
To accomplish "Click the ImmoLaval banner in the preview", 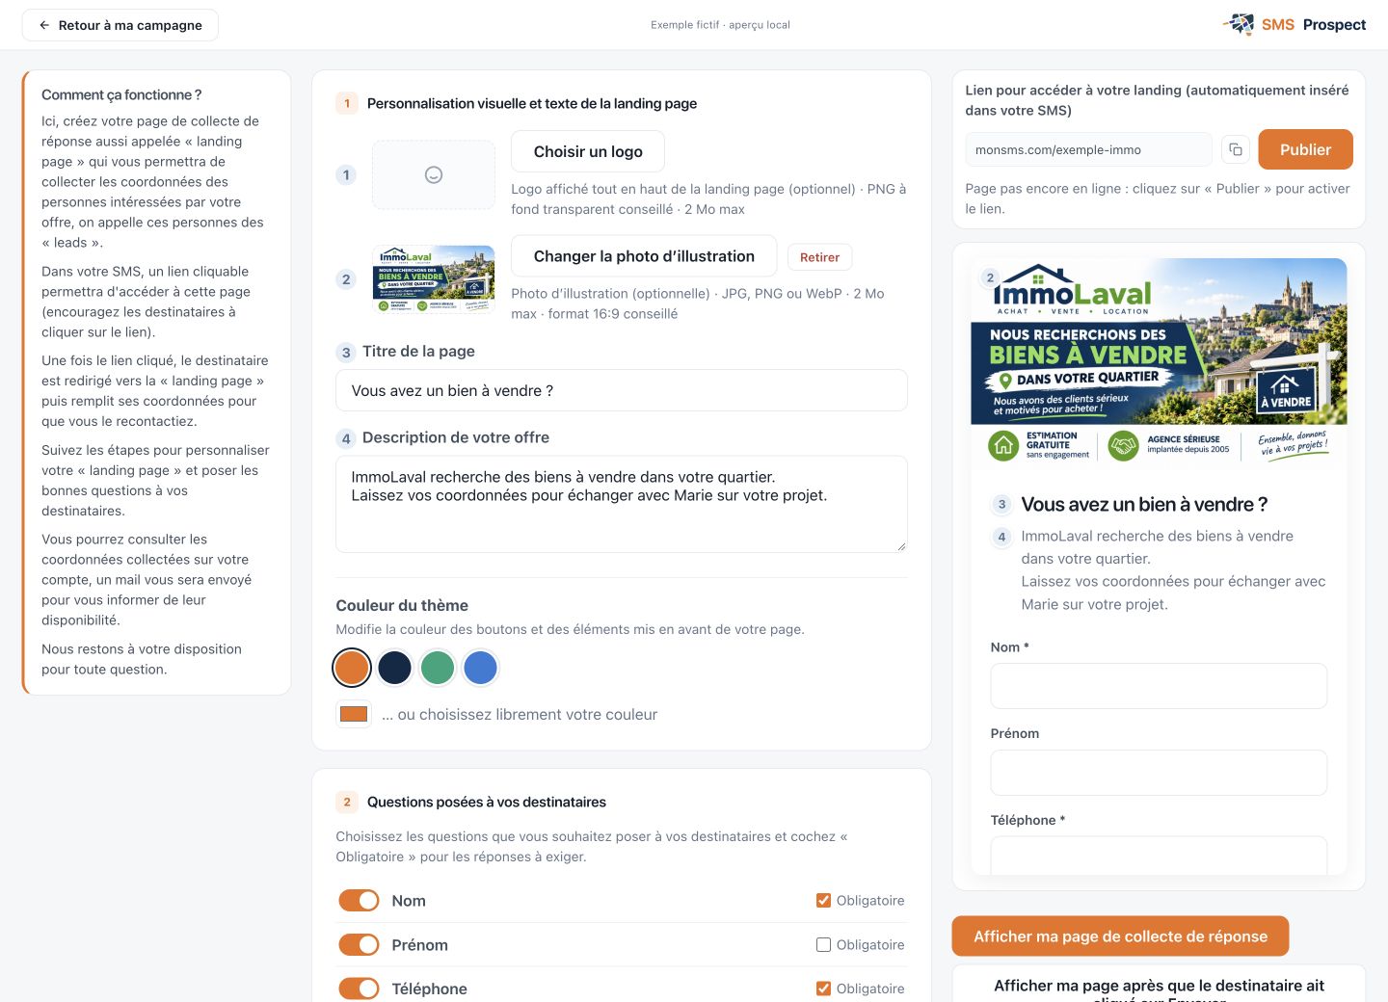I will point(1159,363).
